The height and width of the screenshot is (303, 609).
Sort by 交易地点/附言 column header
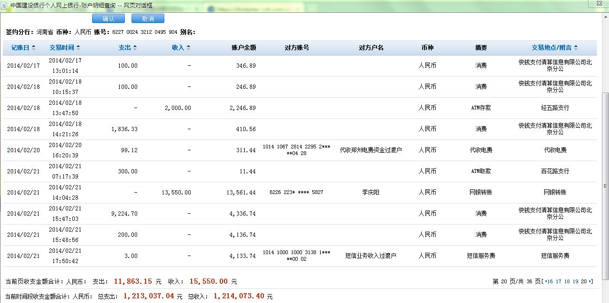555,48
